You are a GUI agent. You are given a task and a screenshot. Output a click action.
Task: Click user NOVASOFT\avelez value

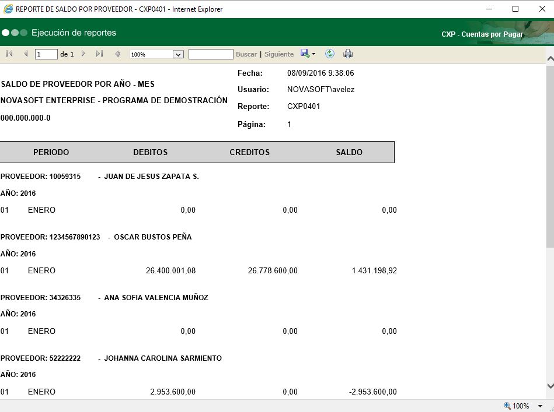point(321,89)
